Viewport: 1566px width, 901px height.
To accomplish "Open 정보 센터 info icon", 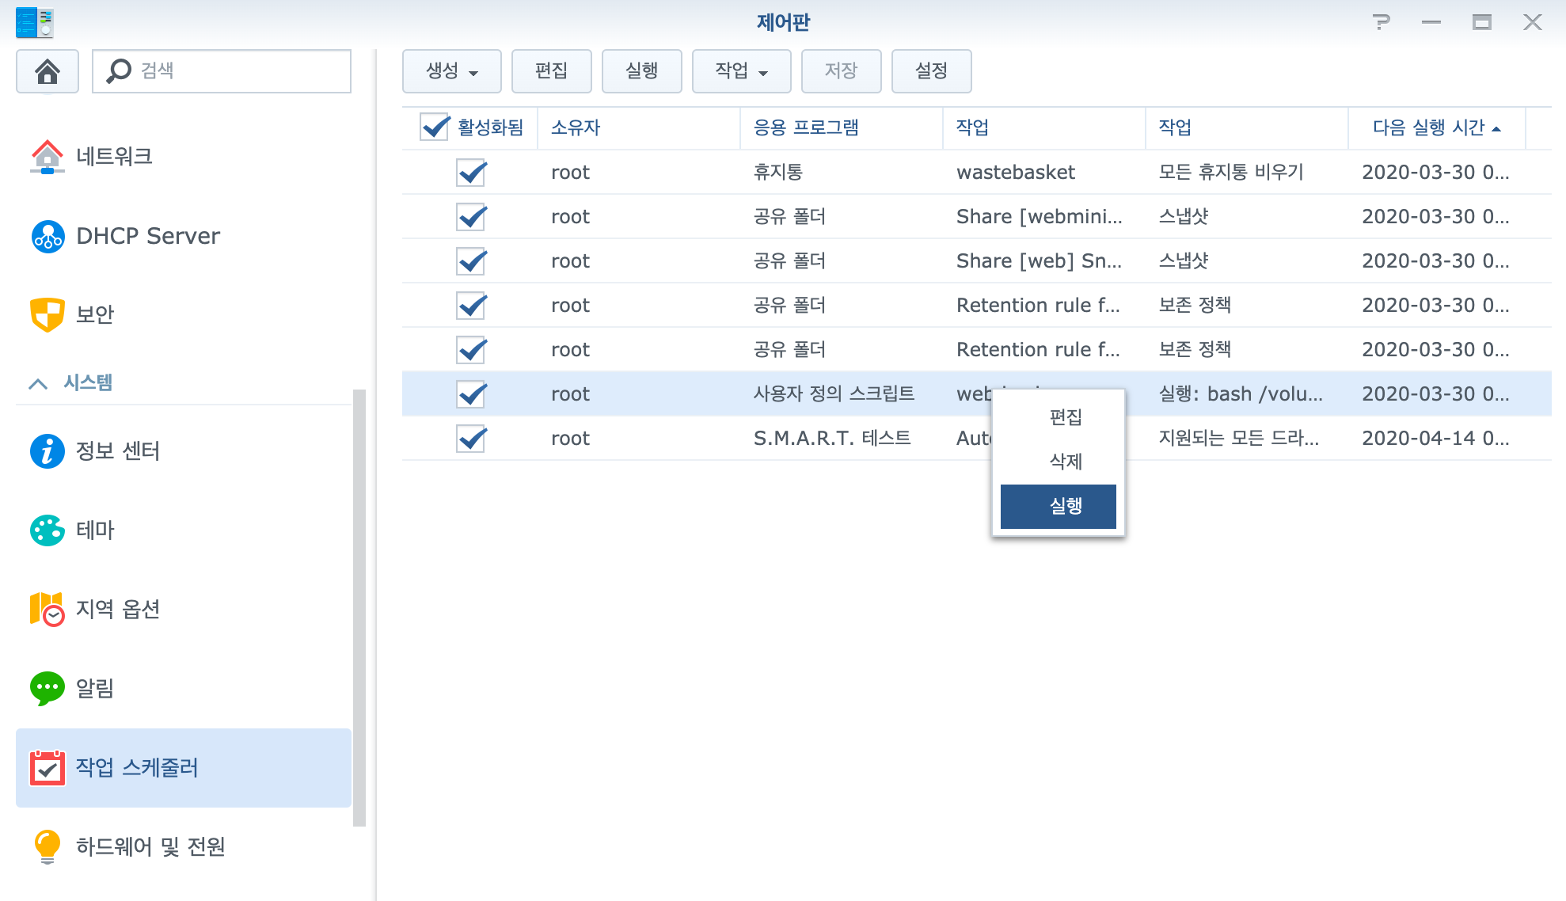I will (48, 451).
